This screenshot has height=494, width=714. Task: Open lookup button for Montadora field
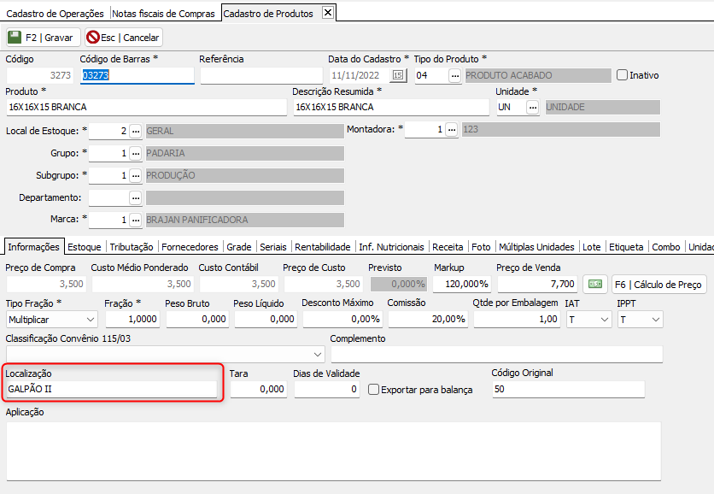click(451, 130)
